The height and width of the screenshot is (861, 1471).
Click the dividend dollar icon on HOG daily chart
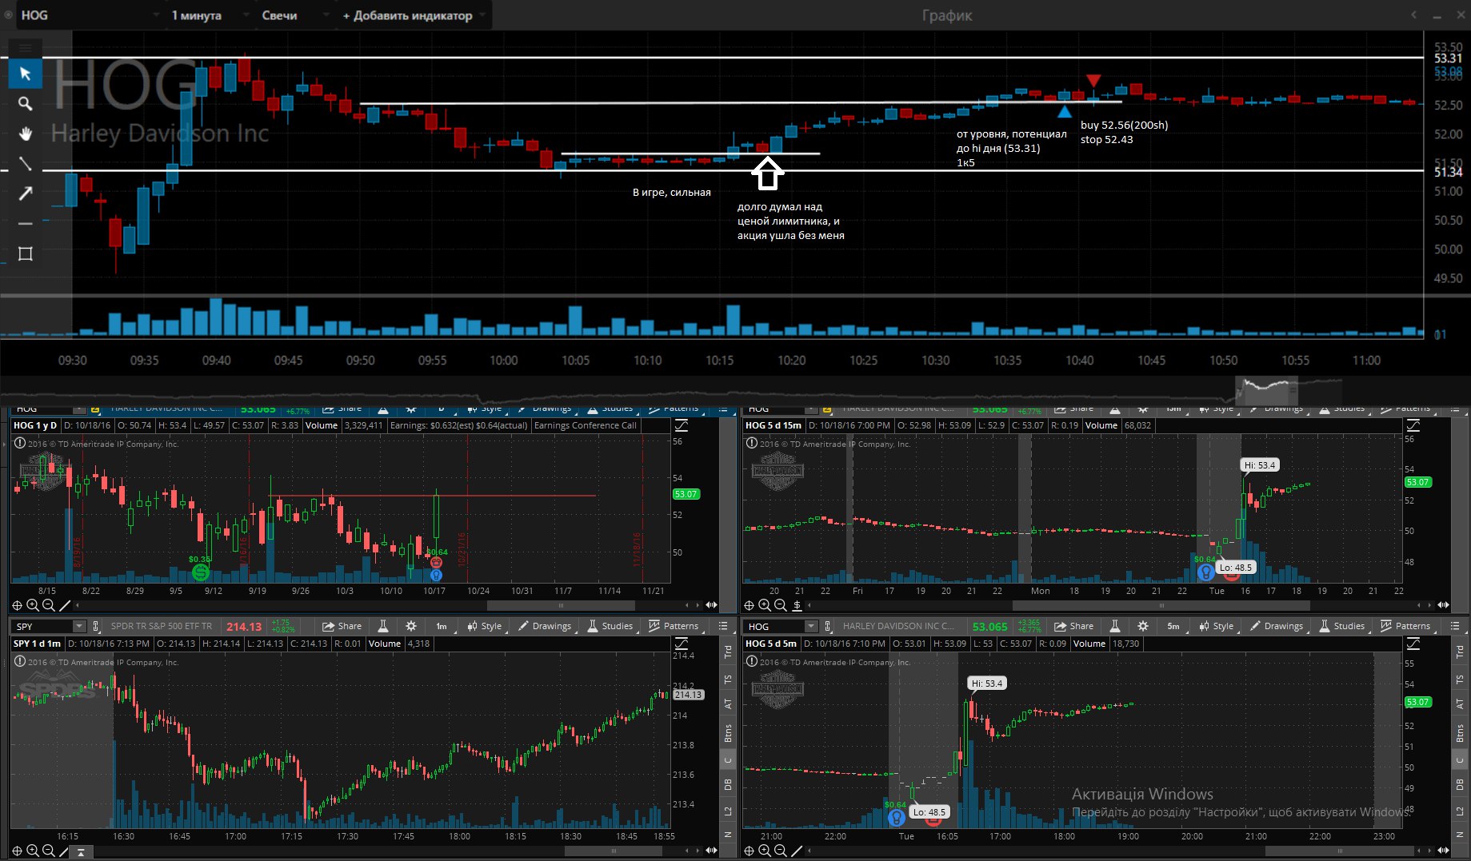click(201, 572)
